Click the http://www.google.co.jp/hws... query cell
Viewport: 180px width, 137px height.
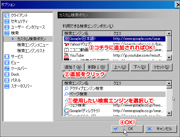pos(138,105)
